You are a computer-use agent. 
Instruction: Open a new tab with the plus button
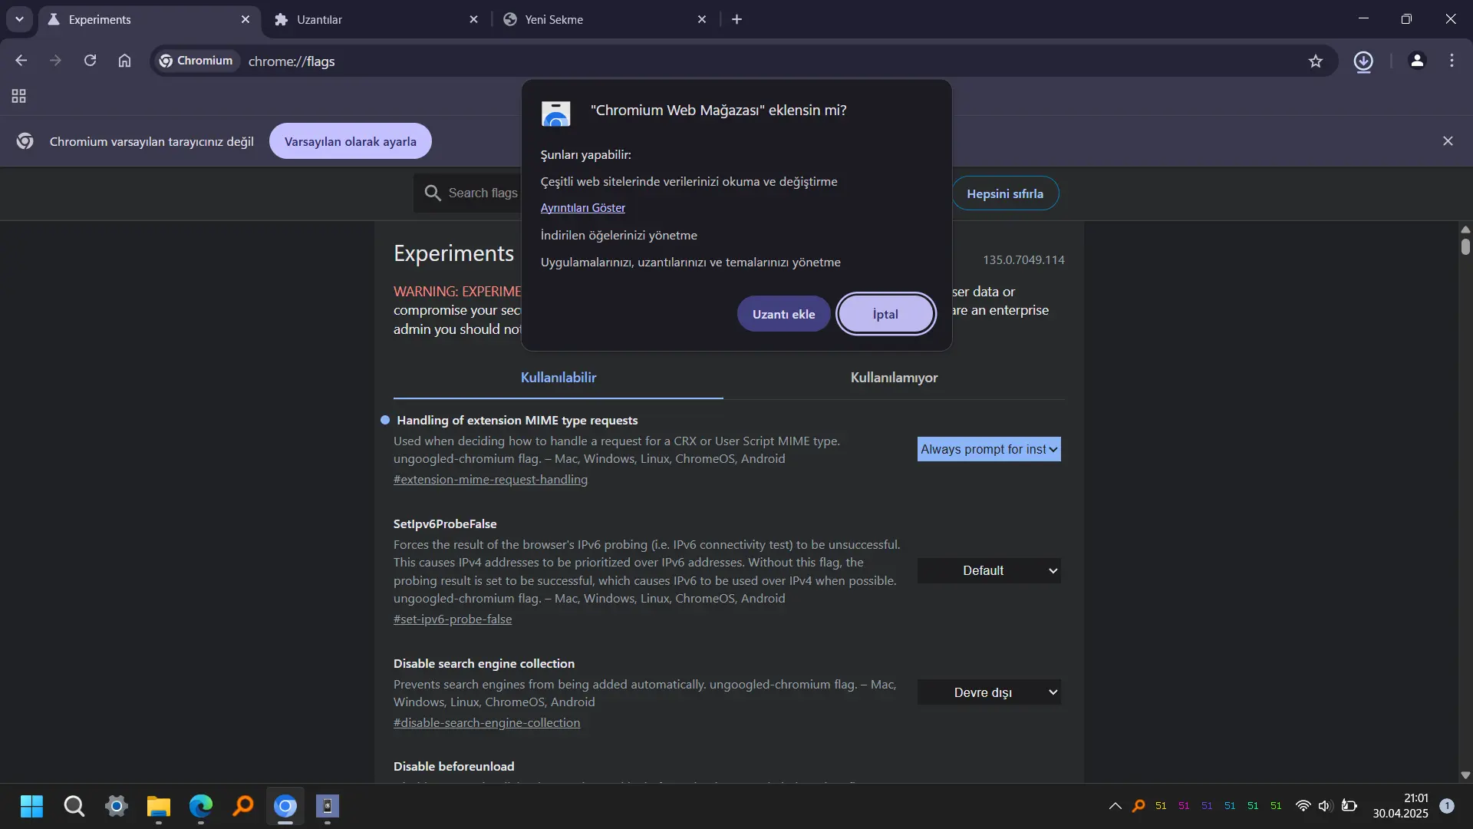[x=736, y=19]
